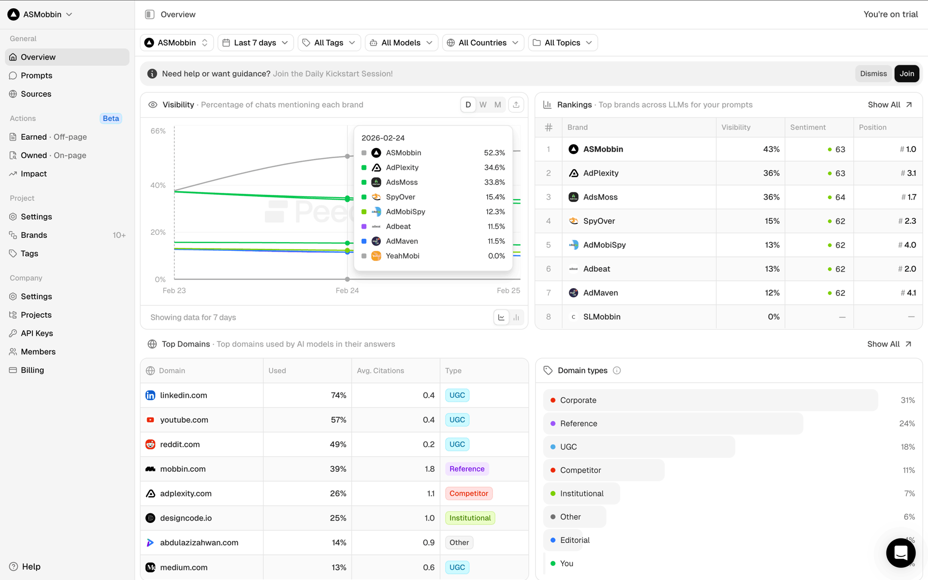Select the W weekly granularity toggle
The width and height of the screenshot is (928, 580).
coord(483,105)
